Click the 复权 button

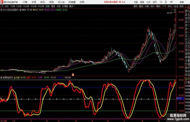(136, 6)
